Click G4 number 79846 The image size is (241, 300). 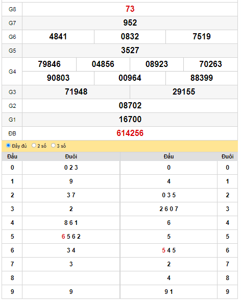(50, 64)
